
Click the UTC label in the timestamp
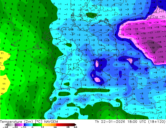143,122
